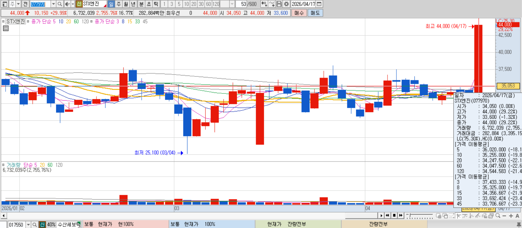The width and height of the screenshot is (522, 228).
Task: Click the crosshair cursor tool icon
Action: click(x=458, y=216)
